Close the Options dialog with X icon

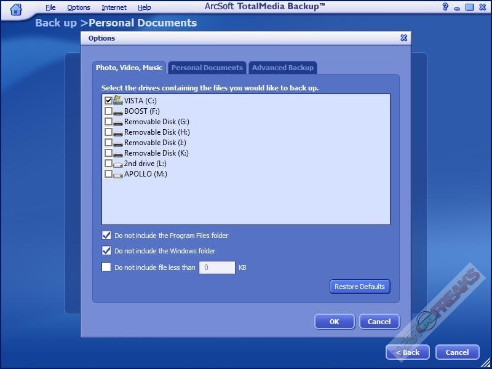(404, 38)
